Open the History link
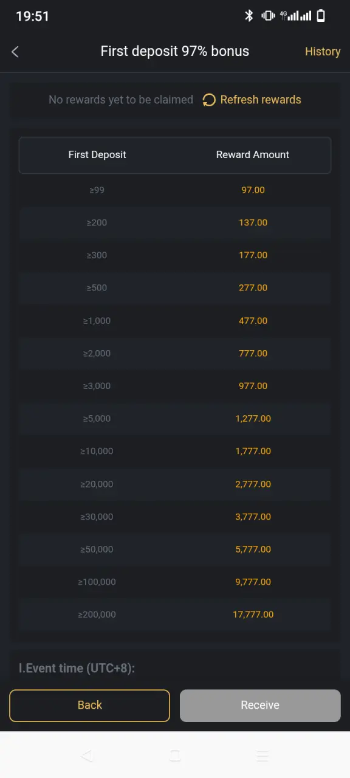The width and height of the screenshot is (350, 778). 323,52
